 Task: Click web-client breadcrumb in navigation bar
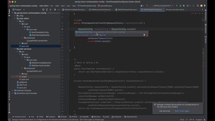point(44,6)
